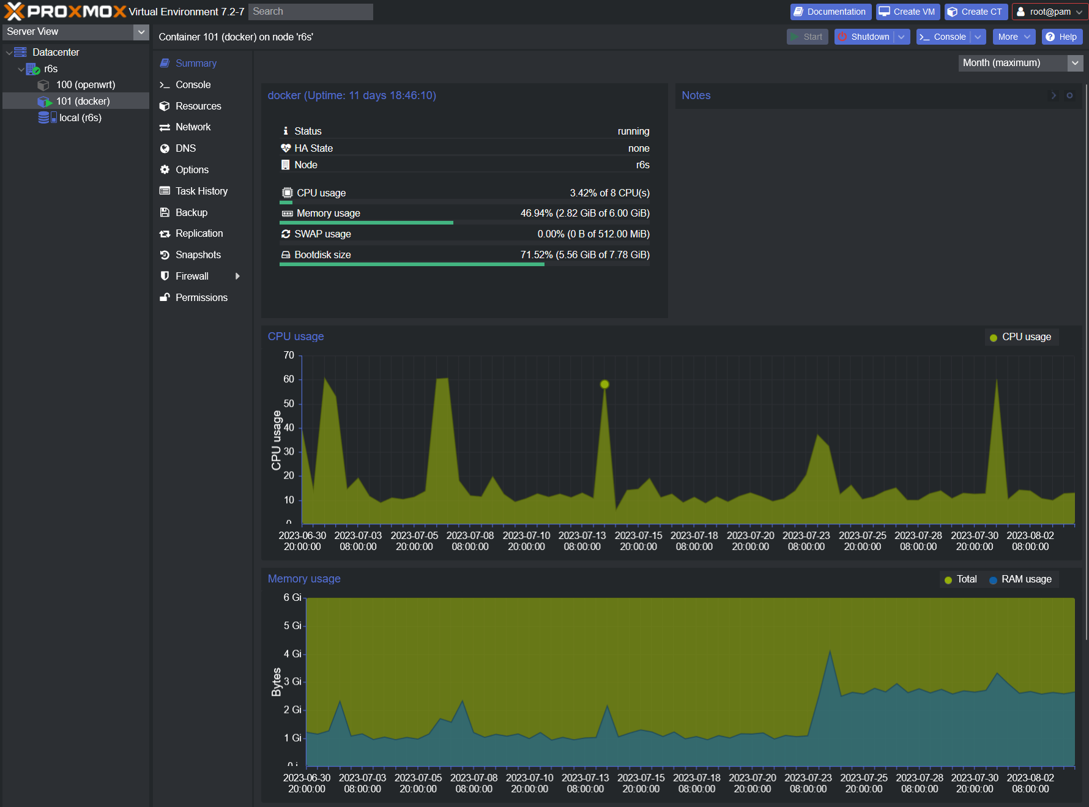Image resolution: width=1089 pixels, height=807 pixels.
Task: Click the Create CT button
Action: 975,12
